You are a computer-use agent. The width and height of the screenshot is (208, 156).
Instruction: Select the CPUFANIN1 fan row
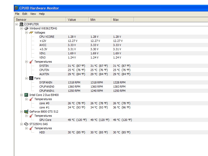[123, 91]
